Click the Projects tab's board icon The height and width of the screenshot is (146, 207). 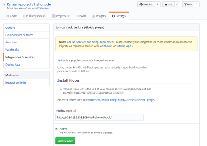click(54, 16)
